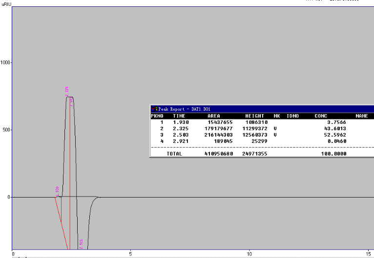Click the NAME column header

(x=362, y=116)
